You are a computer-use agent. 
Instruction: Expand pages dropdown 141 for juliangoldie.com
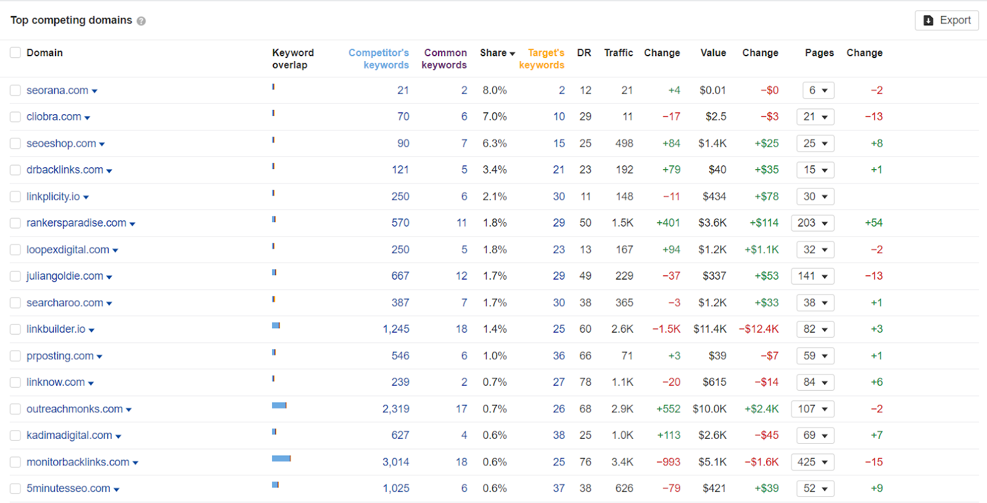tap(813, 276)
